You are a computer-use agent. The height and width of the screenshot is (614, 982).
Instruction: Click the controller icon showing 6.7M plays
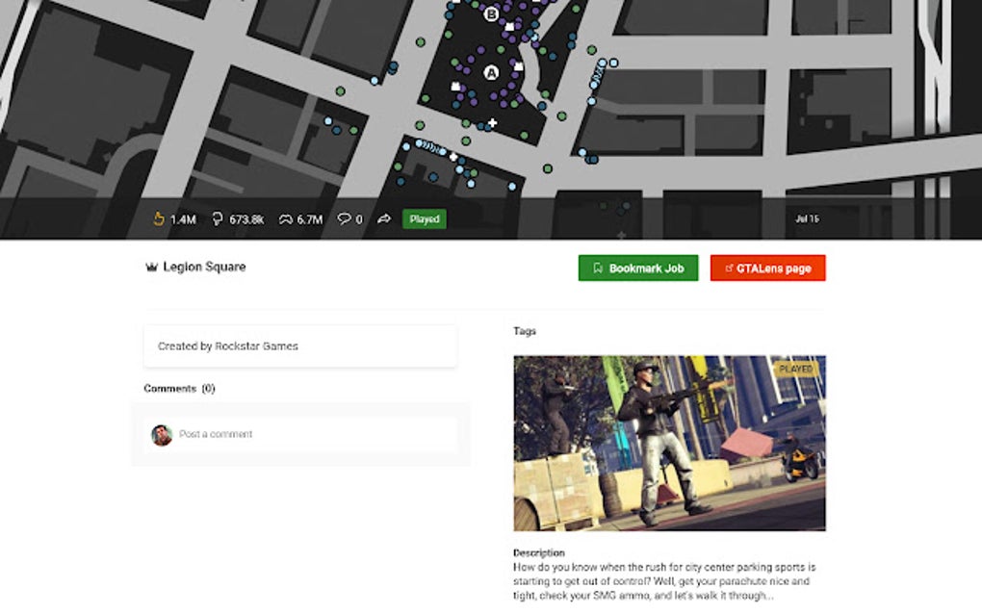point(284,218)
